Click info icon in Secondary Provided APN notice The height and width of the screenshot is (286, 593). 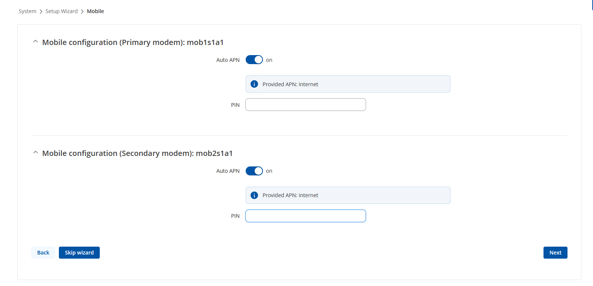pos(254,195)
